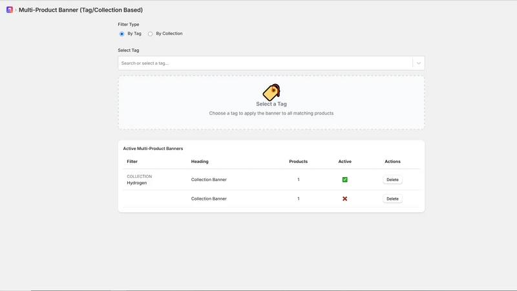Click the red X in the inactive banner row
This screenshot has height=291, width=517.
[344, 199]
